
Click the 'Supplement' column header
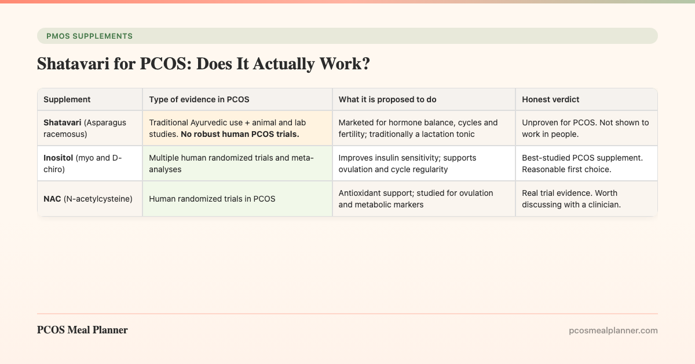tap(90, 99)
